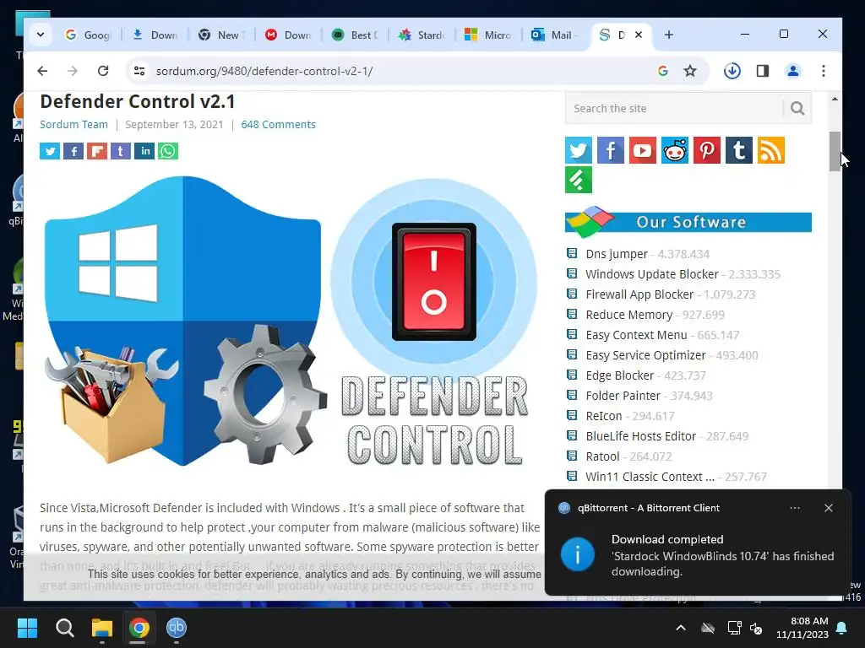Go forward to the next page
Image resolution: width=865 pixels, height=648 pixels.
pos(73,71)
